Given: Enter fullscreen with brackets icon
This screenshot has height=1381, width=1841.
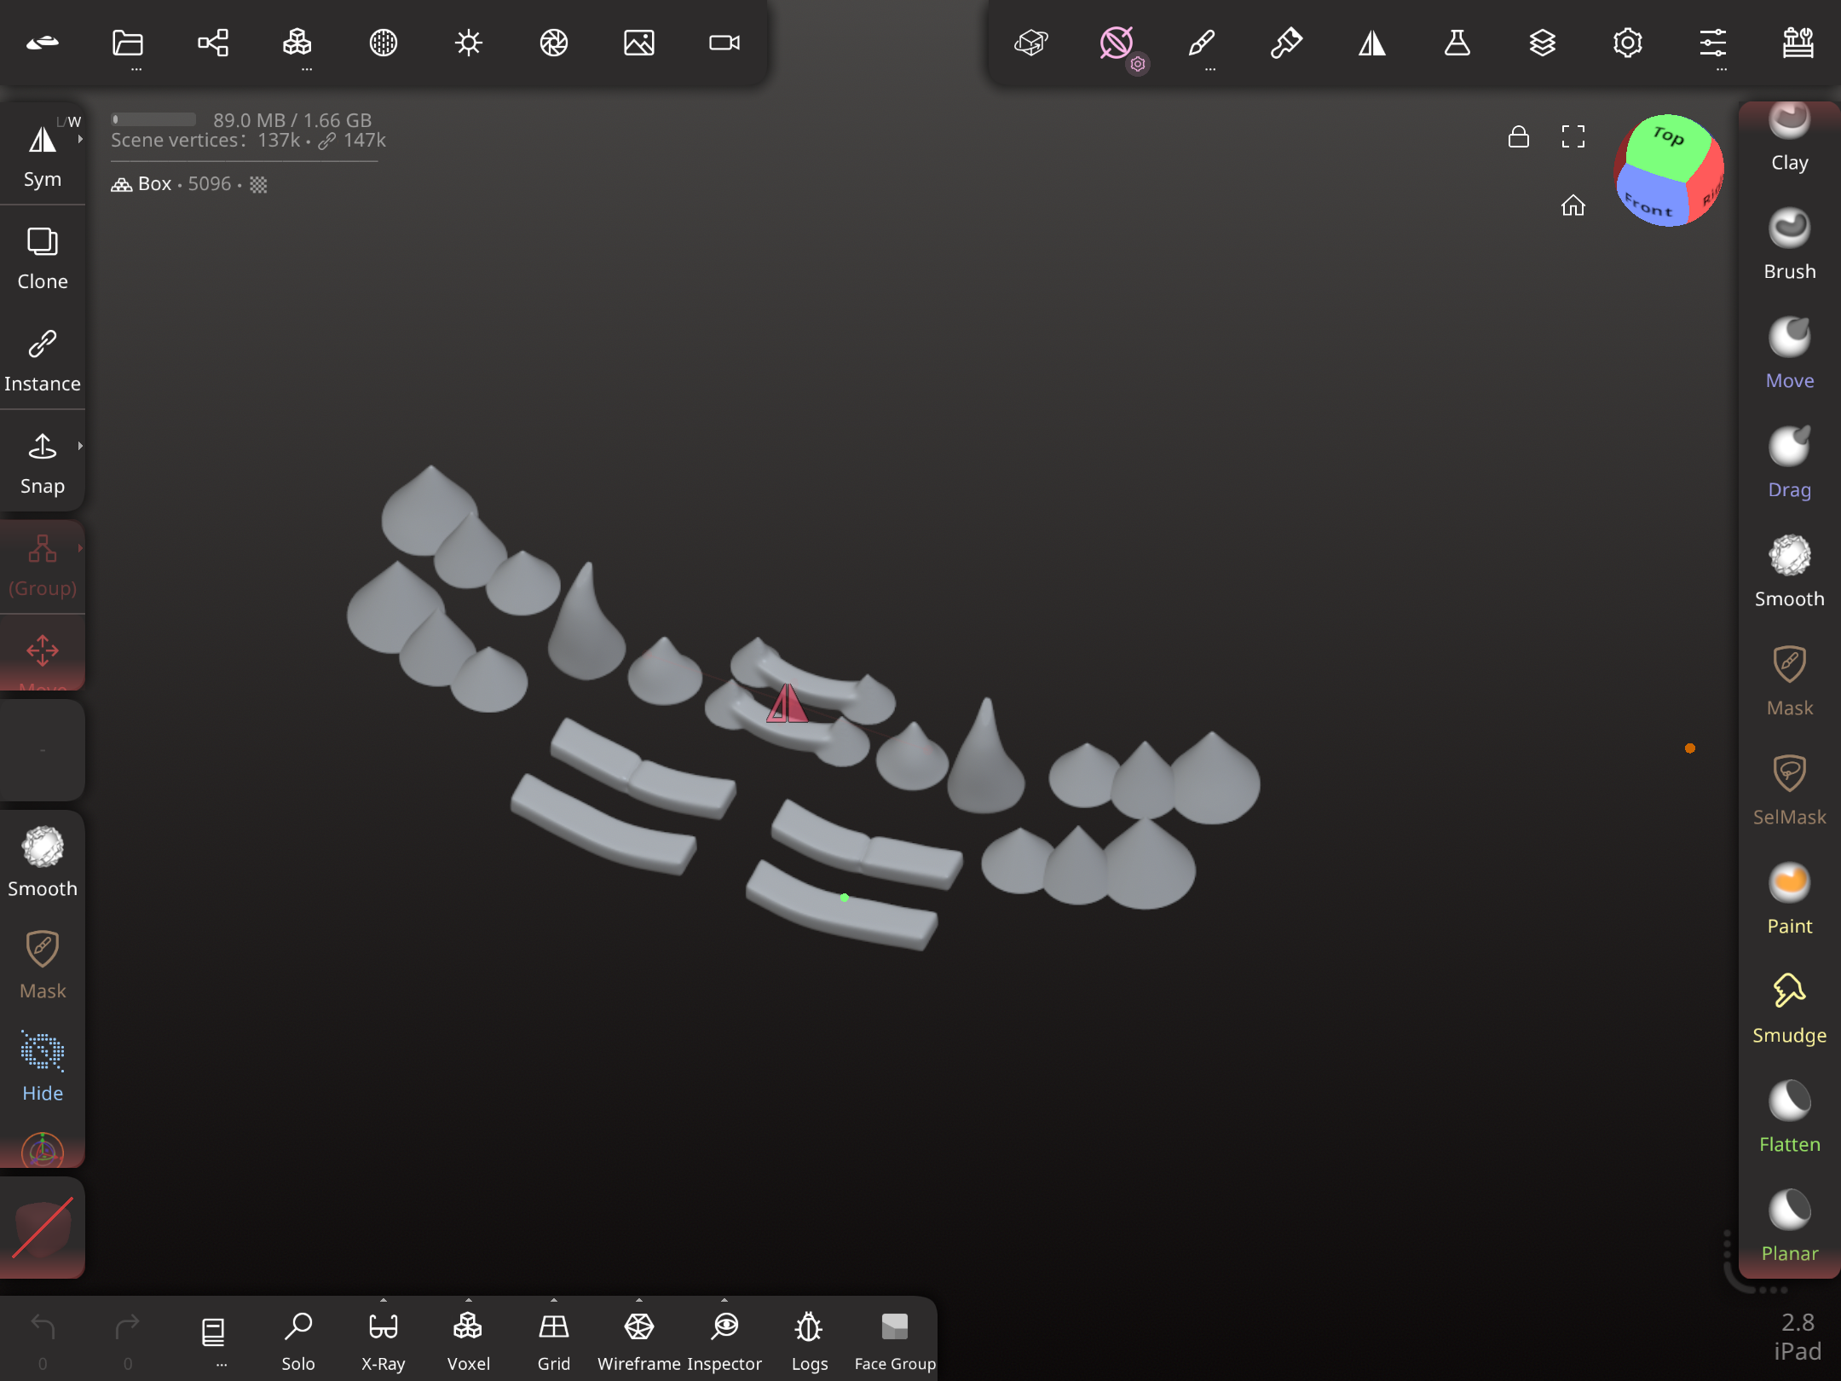Looking at the screenshot, I should pyautogui.click(x=1573, y=136).
